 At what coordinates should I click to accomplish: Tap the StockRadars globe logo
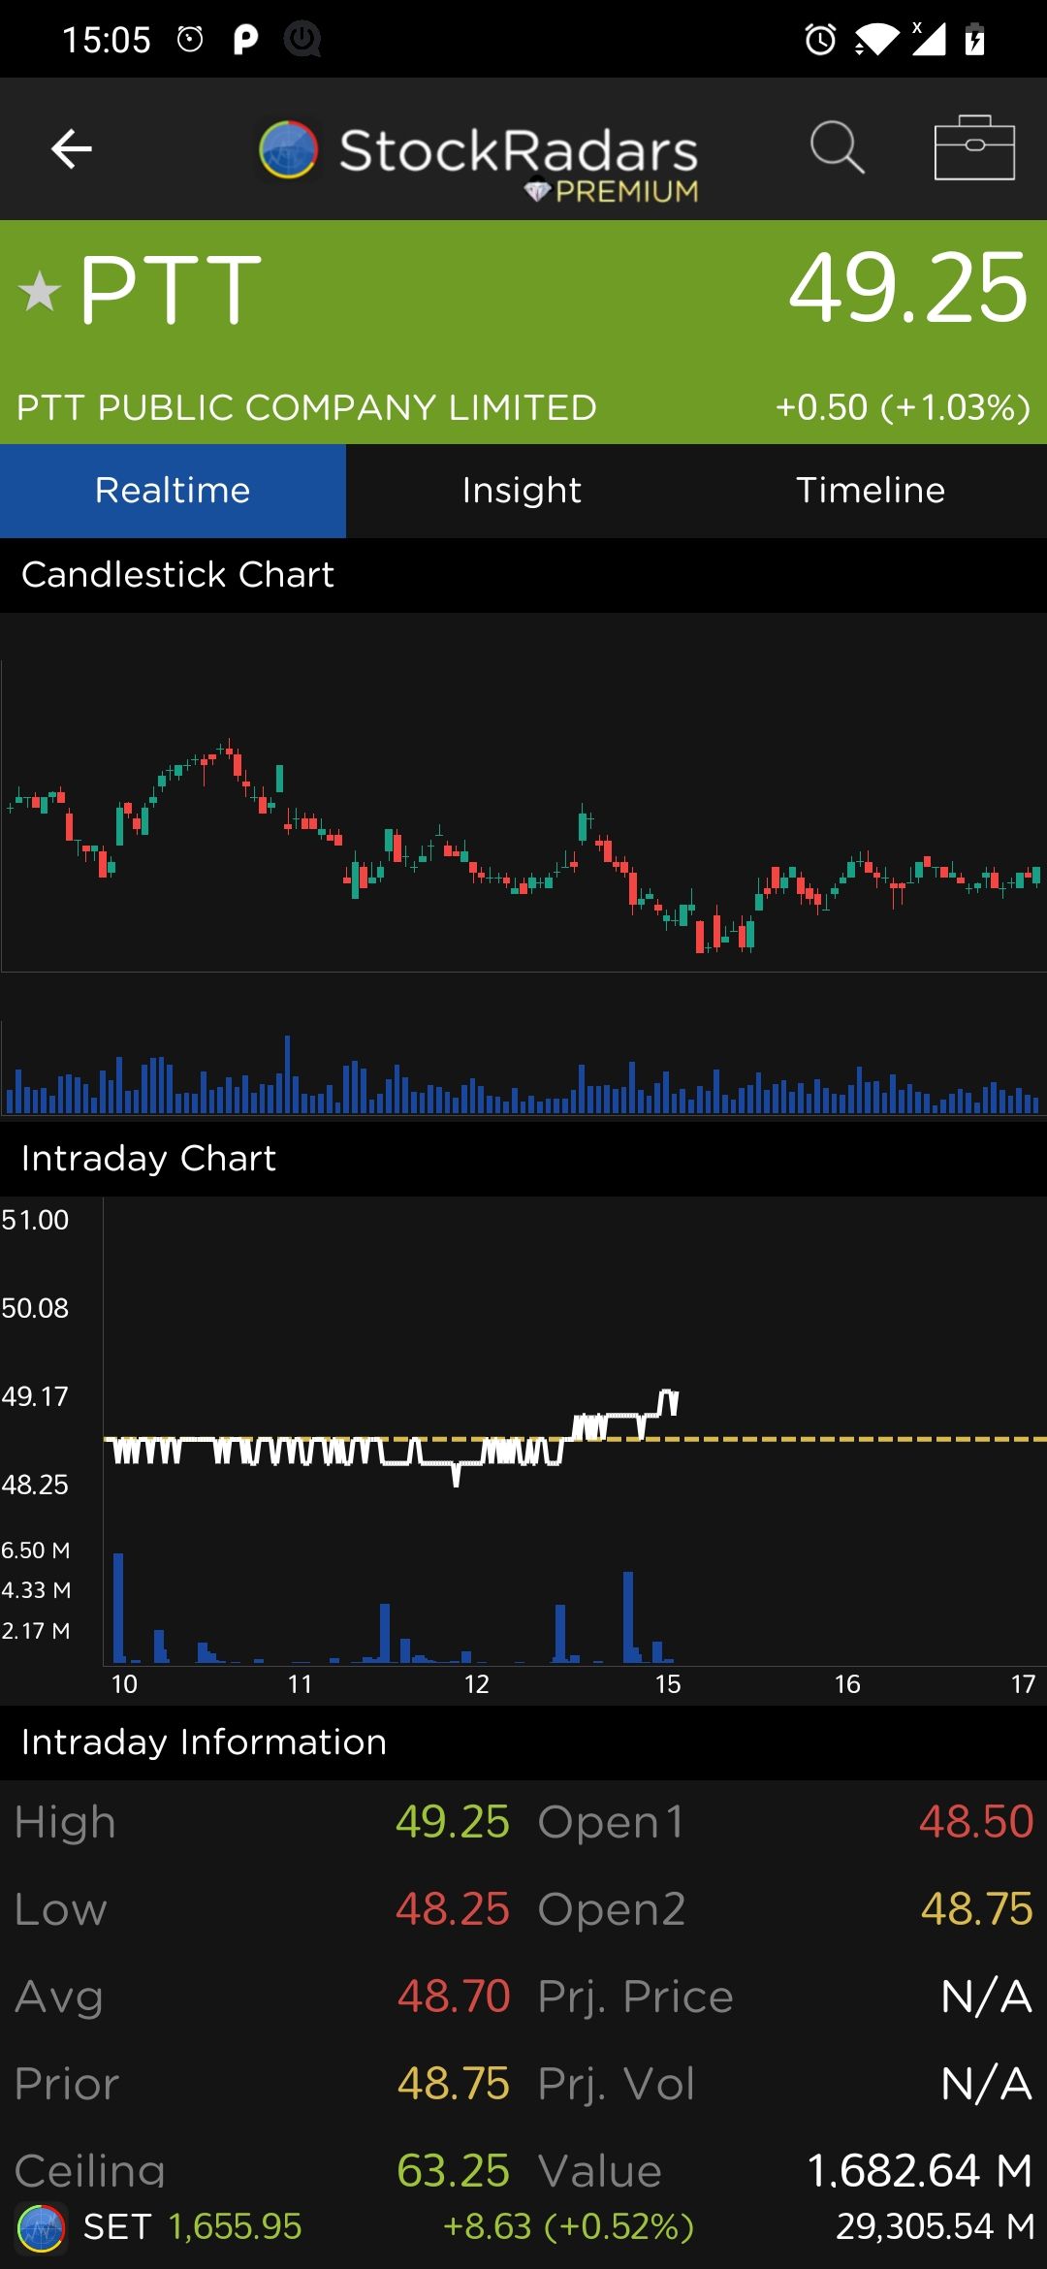(x=288, y=150)
